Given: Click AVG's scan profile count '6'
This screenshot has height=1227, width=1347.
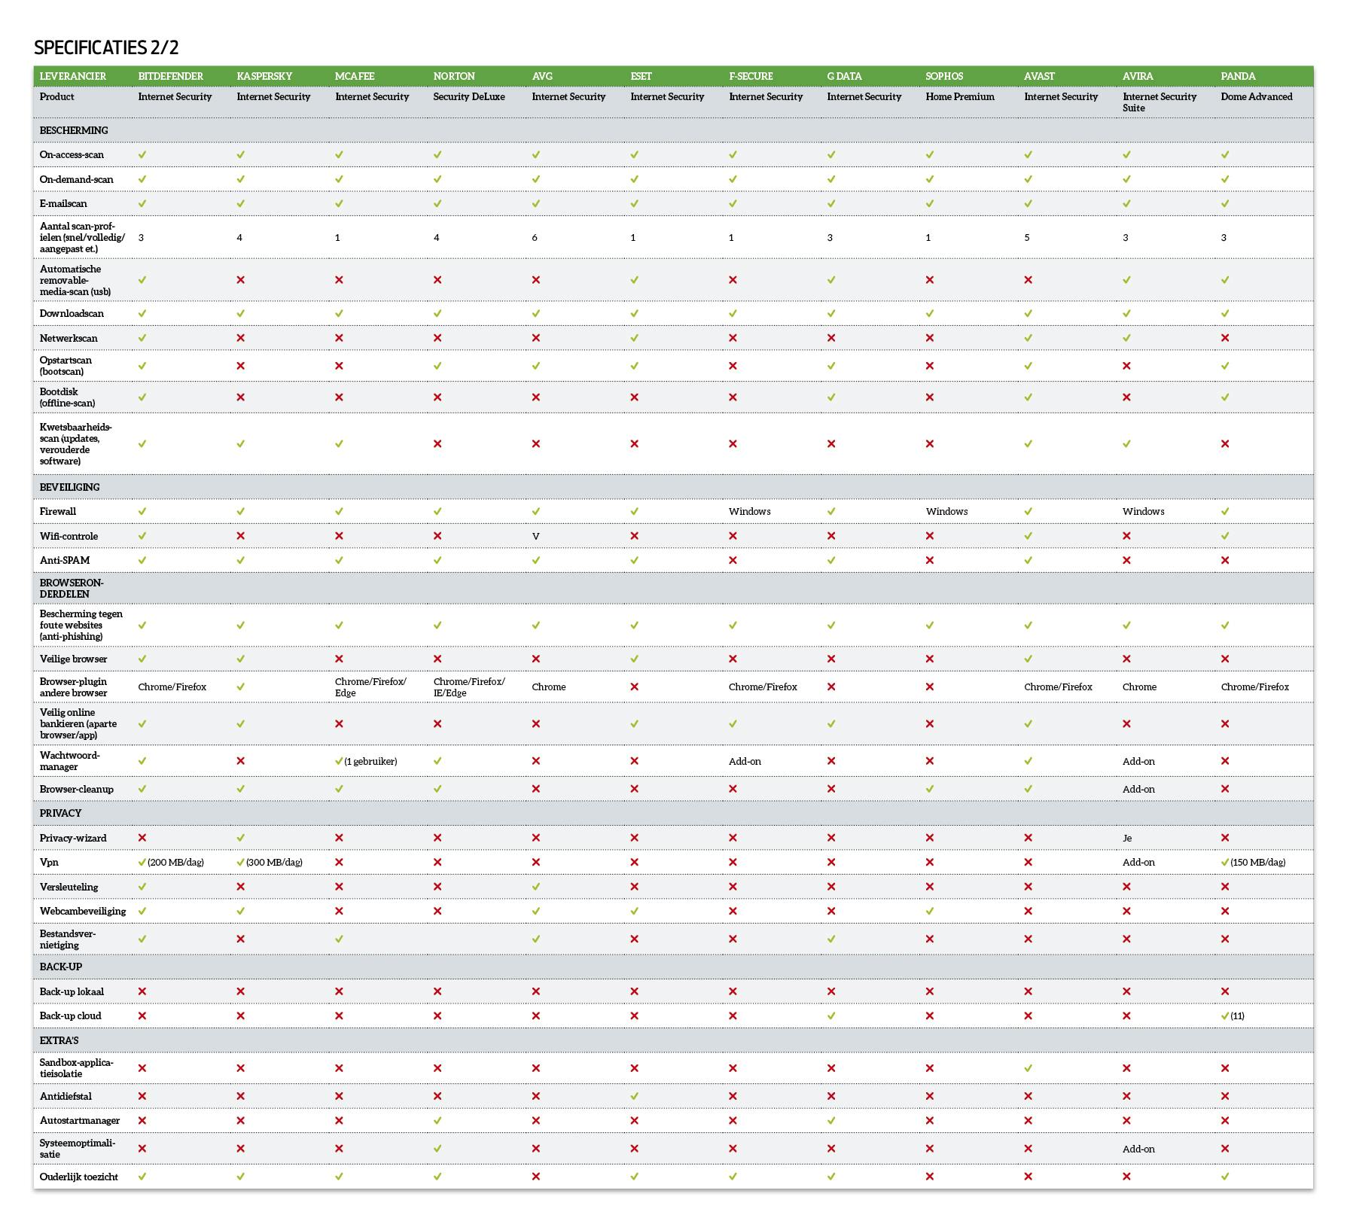Looking at the screenshot, I should tap(535, 237).
